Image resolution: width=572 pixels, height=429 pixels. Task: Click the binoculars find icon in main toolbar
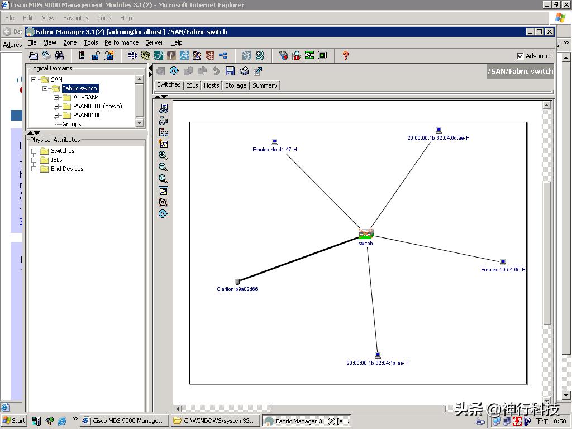click(x=59, y=55)
